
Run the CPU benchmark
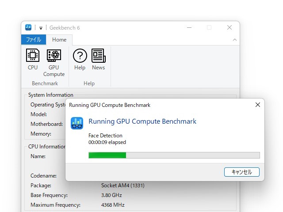point(33,60)
